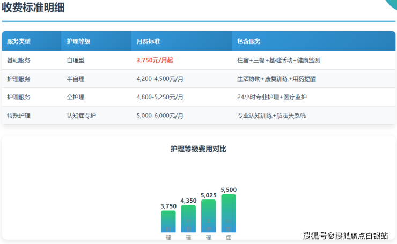Viewport: 397px width, 244px height.
Task: Click the chart bar labeled 4,350
Action: [188, 219]
